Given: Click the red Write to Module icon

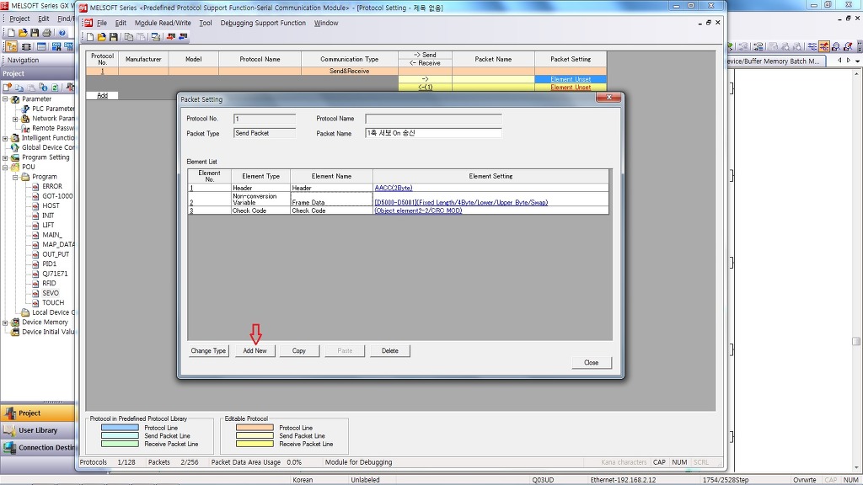Looking at the screenshot, I should click(x=169, y=37).
